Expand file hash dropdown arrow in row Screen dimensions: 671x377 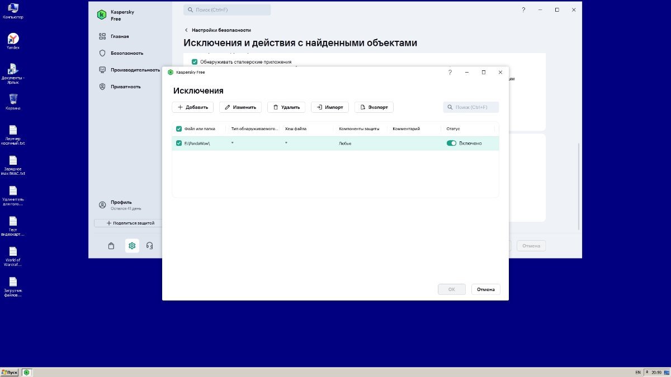pos(286,143)
